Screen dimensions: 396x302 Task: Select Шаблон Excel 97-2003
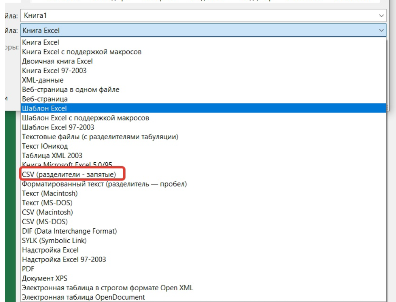click(x=203, y=127)
